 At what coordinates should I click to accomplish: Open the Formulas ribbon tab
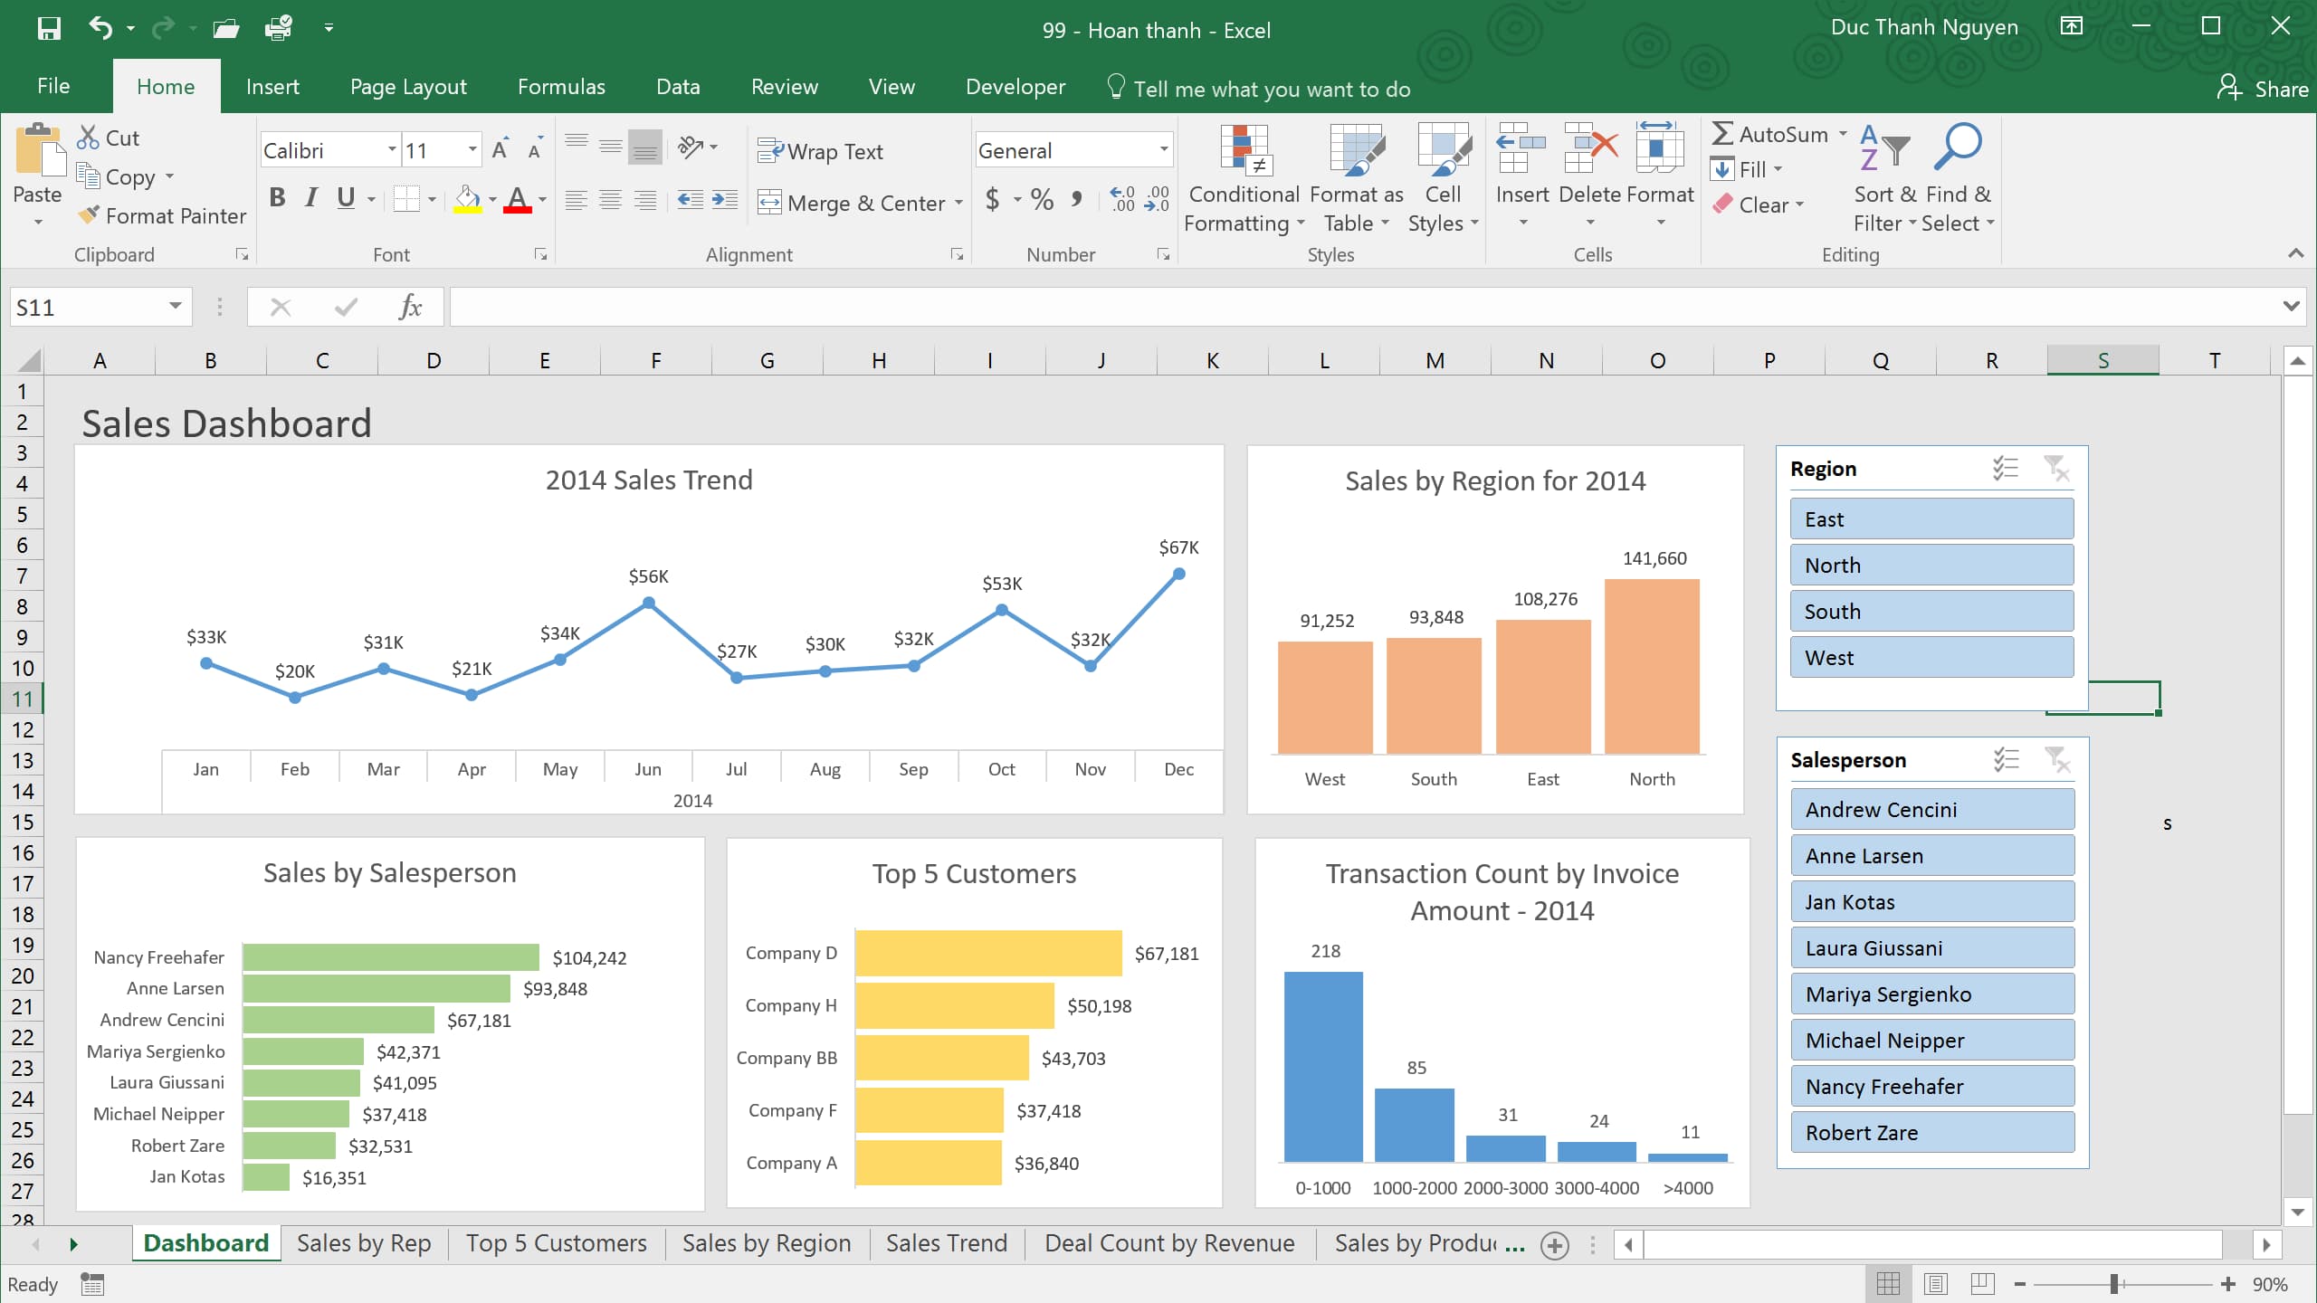click(558, 88)
